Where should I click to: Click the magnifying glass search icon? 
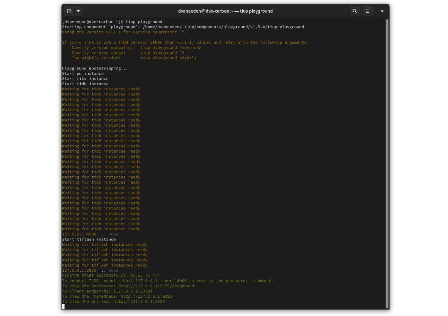coord(354,11)
